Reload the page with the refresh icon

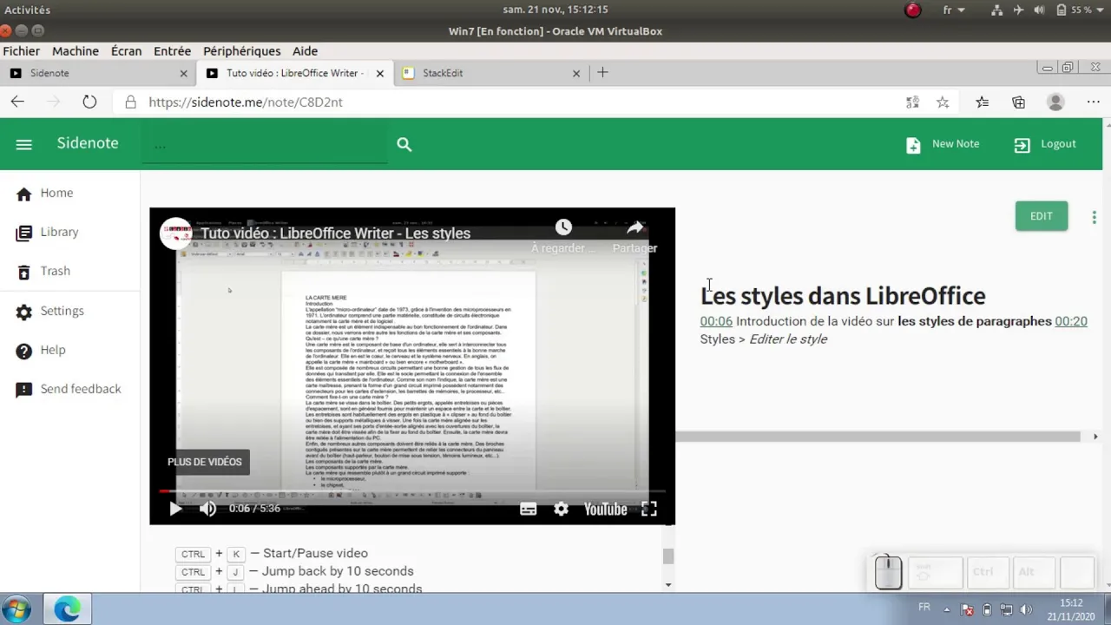(x=89, y=102)
